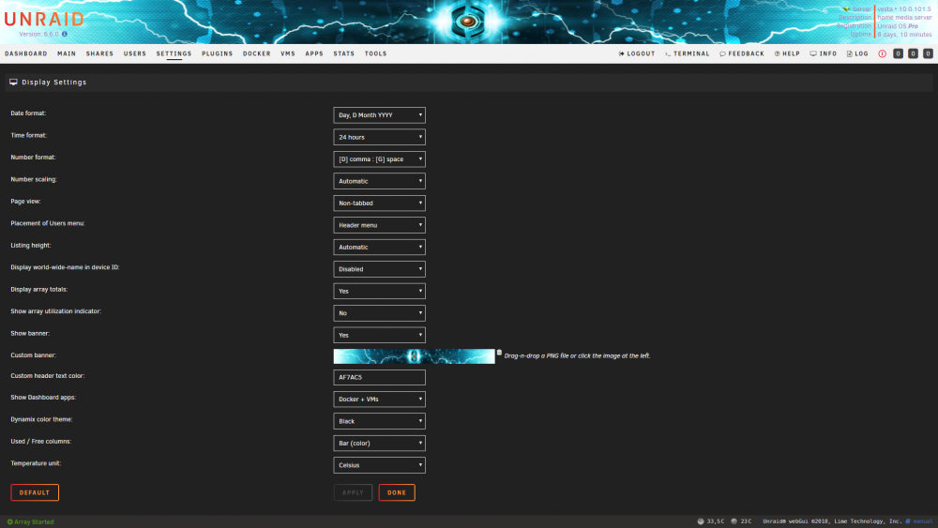The image size is (938, 528).
Task: Click the 23C temperature indicator in status bar
Action: pyautogui.click(x=741, y=521)
